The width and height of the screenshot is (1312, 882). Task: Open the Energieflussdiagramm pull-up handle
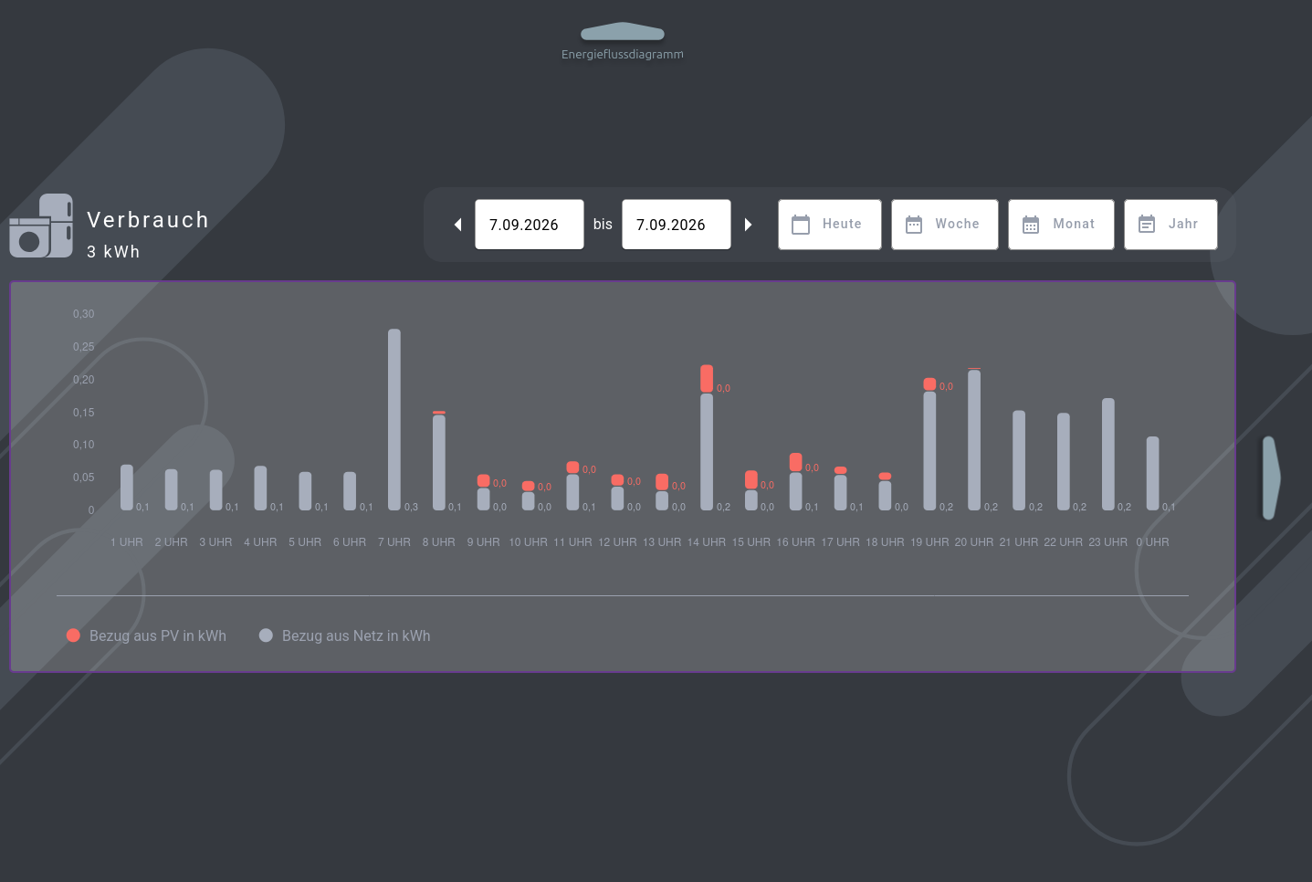623,31
